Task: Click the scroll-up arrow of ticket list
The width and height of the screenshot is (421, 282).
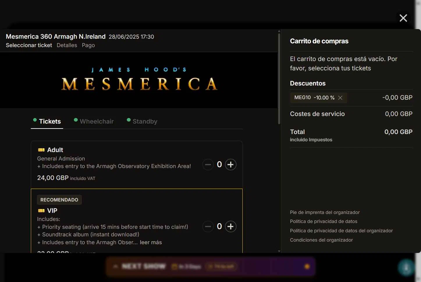Action: tap(279, 31)
